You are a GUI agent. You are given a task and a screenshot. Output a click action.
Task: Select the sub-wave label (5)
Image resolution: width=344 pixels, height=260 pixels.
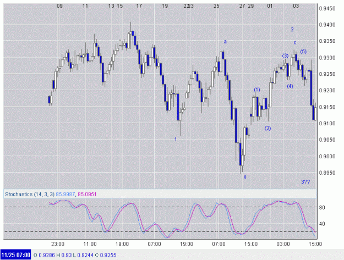(303, 52)
